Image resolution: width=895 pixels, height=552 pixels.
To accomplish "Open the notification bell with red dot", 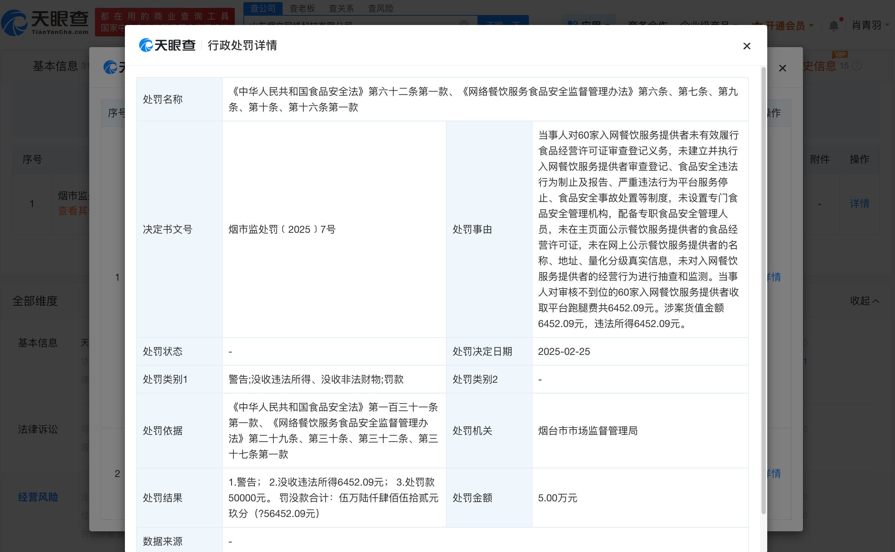I will (834, 24).
